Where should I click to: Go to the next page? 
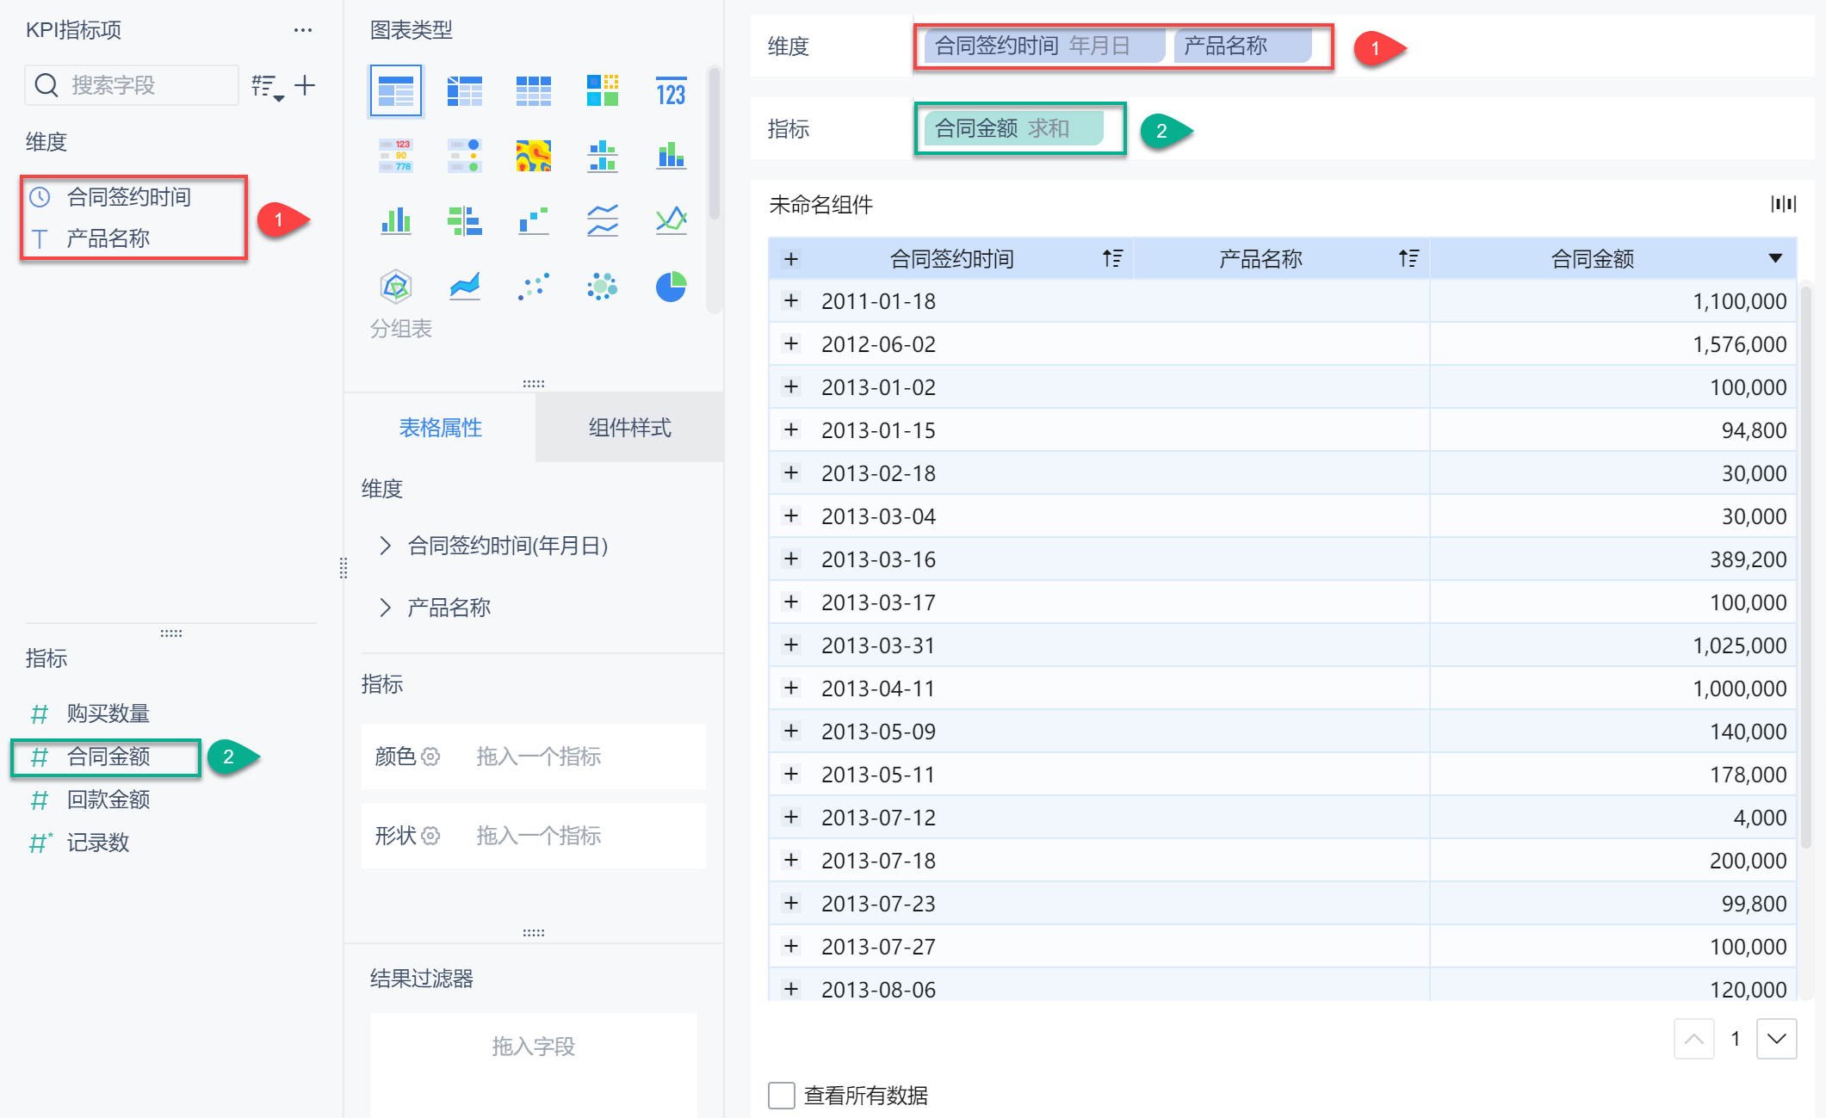1777,1039
